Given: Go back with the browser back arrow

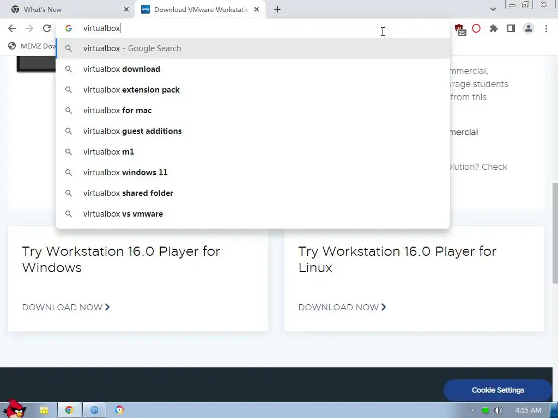Looking at the screenshot, I should click(12, 28).
